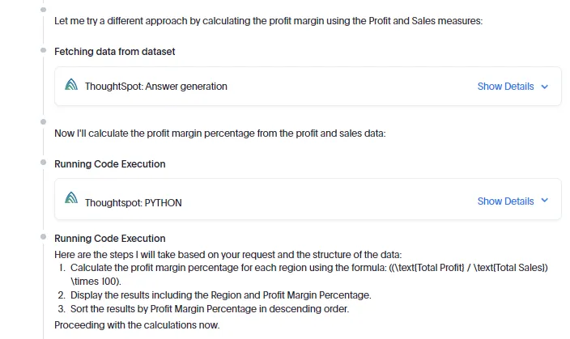Click the ThoughtSpot logo in Answer generation card
The width and height of the screenshot is (570, 339).
click(72, 86)
